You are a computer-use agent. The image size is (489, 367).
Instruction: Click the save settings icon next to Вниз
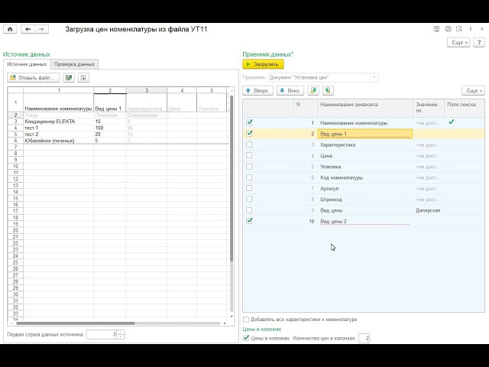[313, 90]
